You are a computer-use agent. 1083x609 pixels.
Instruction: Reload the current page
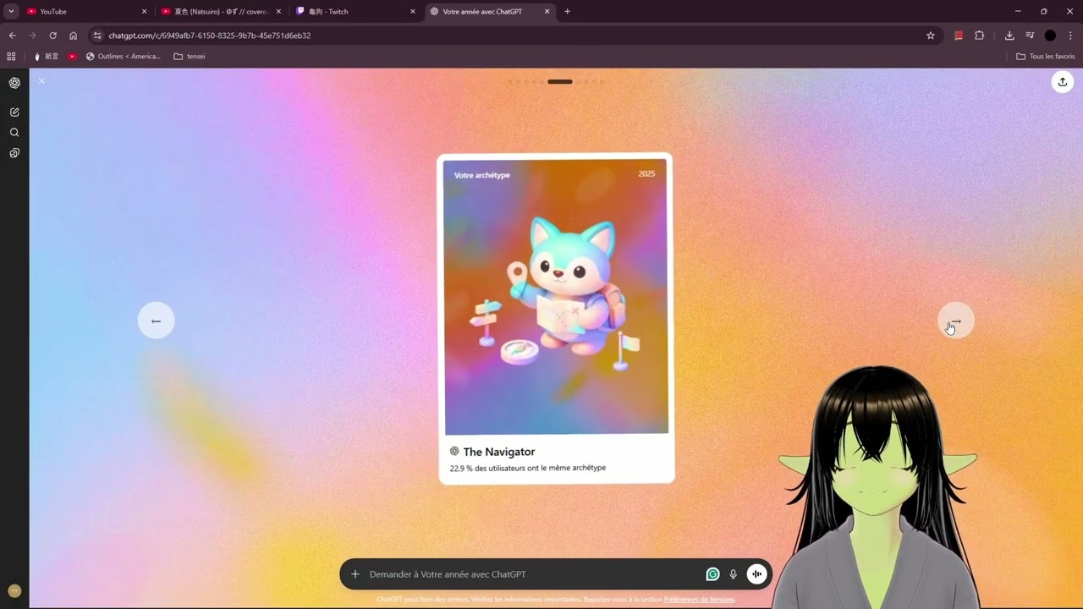(52, 36)
